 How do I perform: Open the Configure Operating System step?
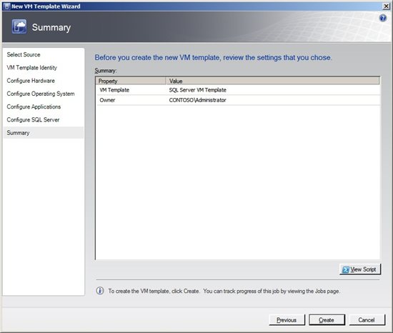[41, 94]
